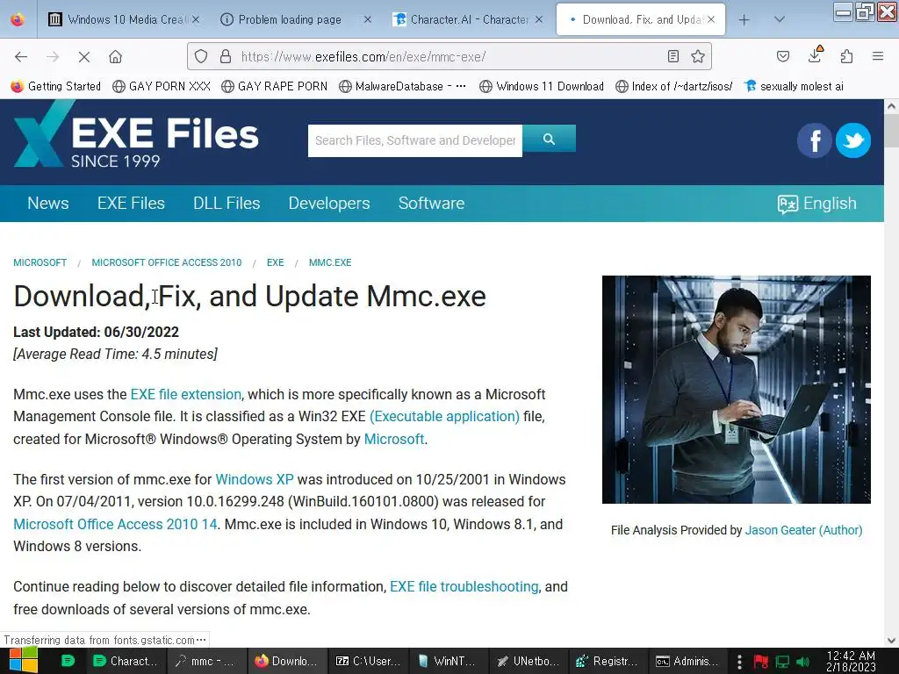Open the Downloads panel
Image resolution: width=899 pixels, height=674 pixels.
click(815, 56)
